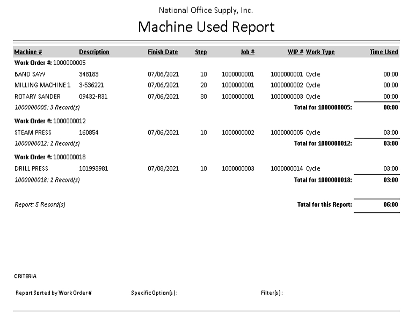Click the STEAM PRESS machine entry
Screen dimensions: 415x312
coord(33,133)
